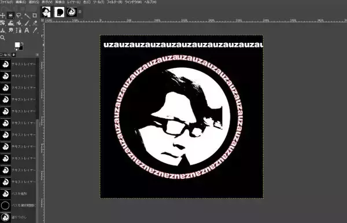This screenshot has width=347, height=223.
Task: Select the Paintbrush tool
Action: point(27,23)
